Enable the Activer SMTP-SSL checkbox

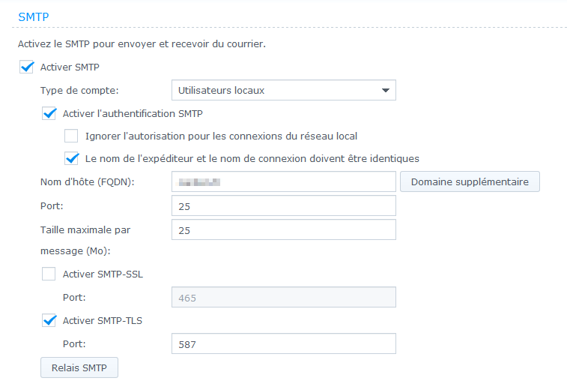click(x=49, y=274)
